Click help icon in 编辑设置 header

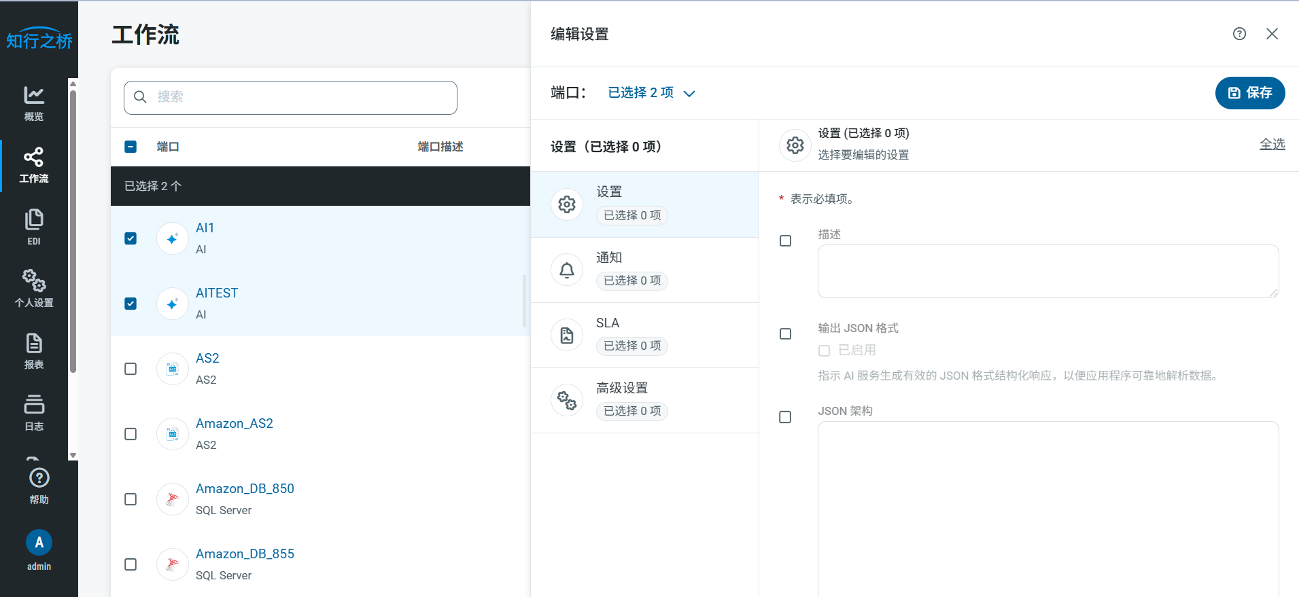(x=1239, y=34)
